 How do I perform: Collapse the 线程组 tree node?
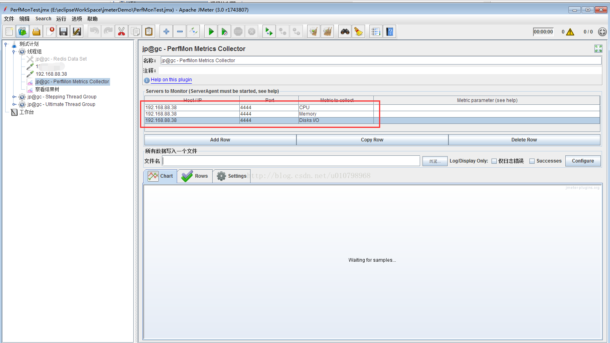coord(14,52)
